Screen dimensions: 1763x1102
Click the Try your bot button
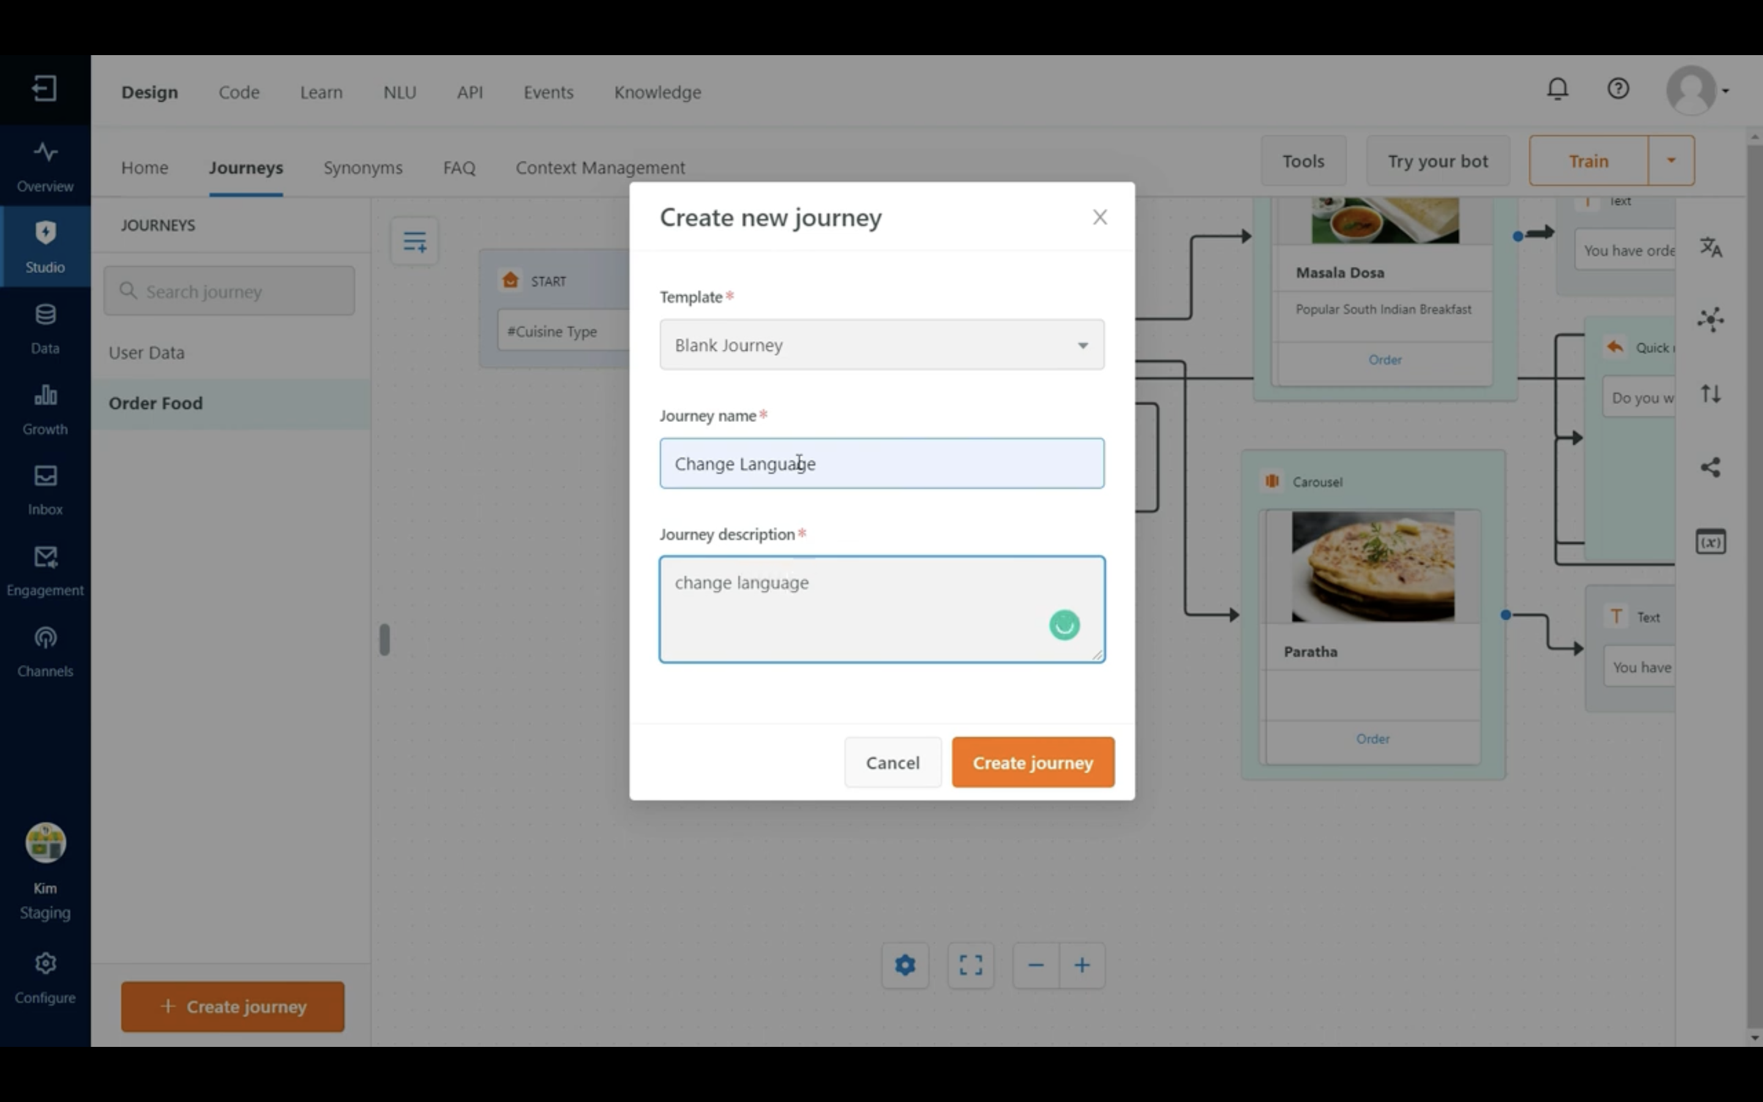click(x=1437, y=160)
